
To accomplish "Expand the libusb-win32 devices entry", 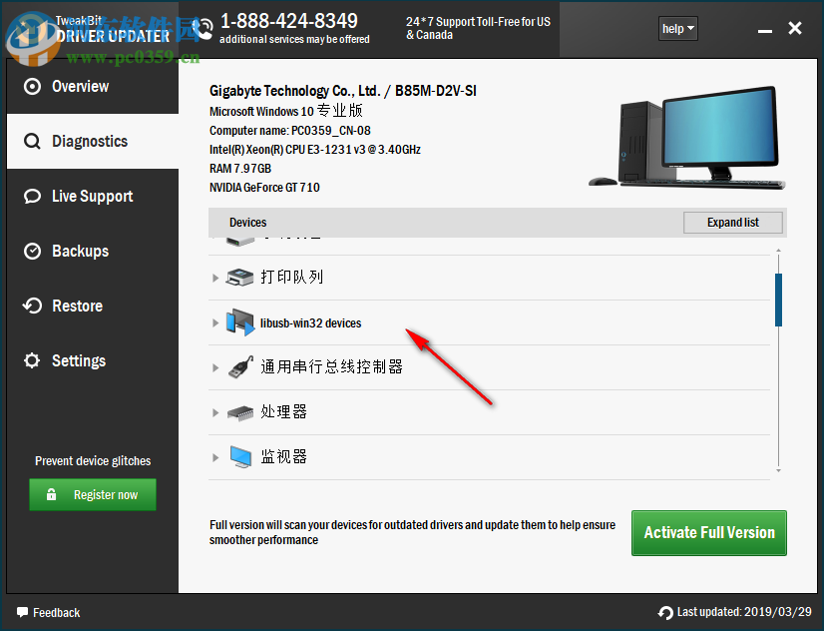I will (215, 322).
